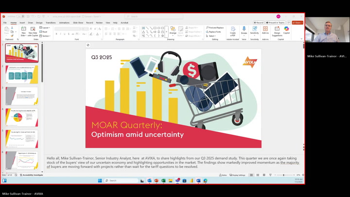Click the Dictate microphone icon
Screen dimensions: 350x197
[244, 29]
